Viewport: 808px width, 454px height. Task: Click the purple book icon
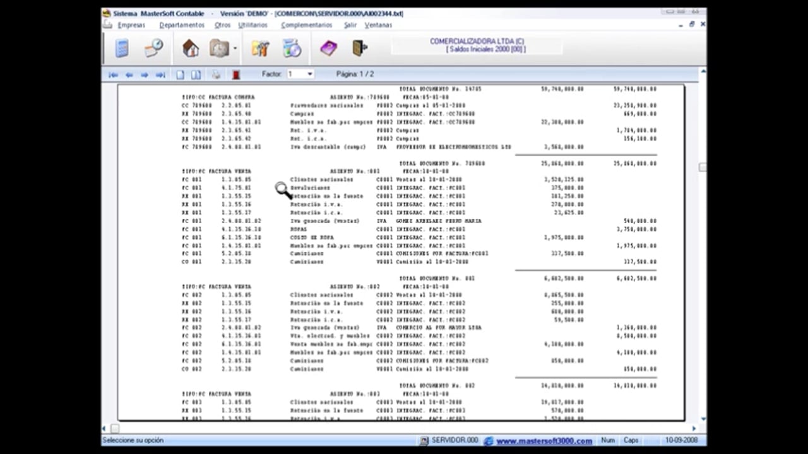tap(328, 48)
